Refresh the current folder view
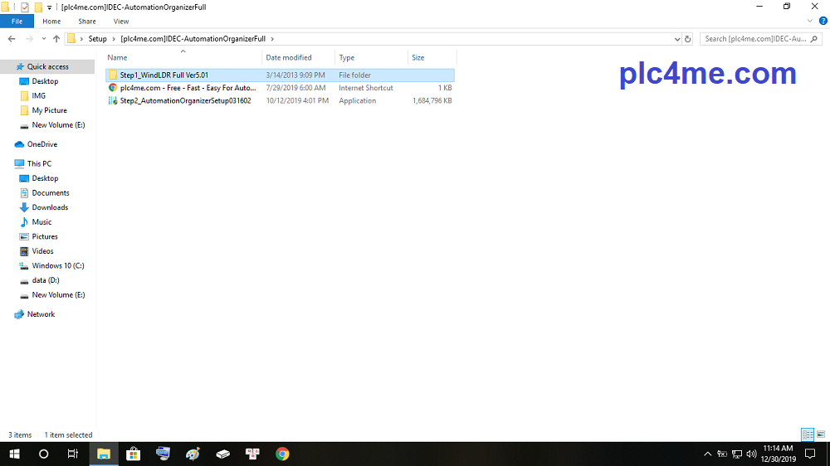Image resolution: width=830 pixels, height=466 pixels. point(687,39)
